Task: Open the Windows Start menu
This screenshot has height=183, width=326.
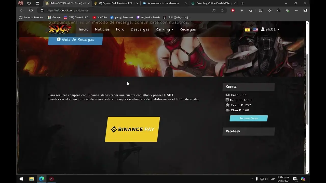Action: click(x=21, y=179)
